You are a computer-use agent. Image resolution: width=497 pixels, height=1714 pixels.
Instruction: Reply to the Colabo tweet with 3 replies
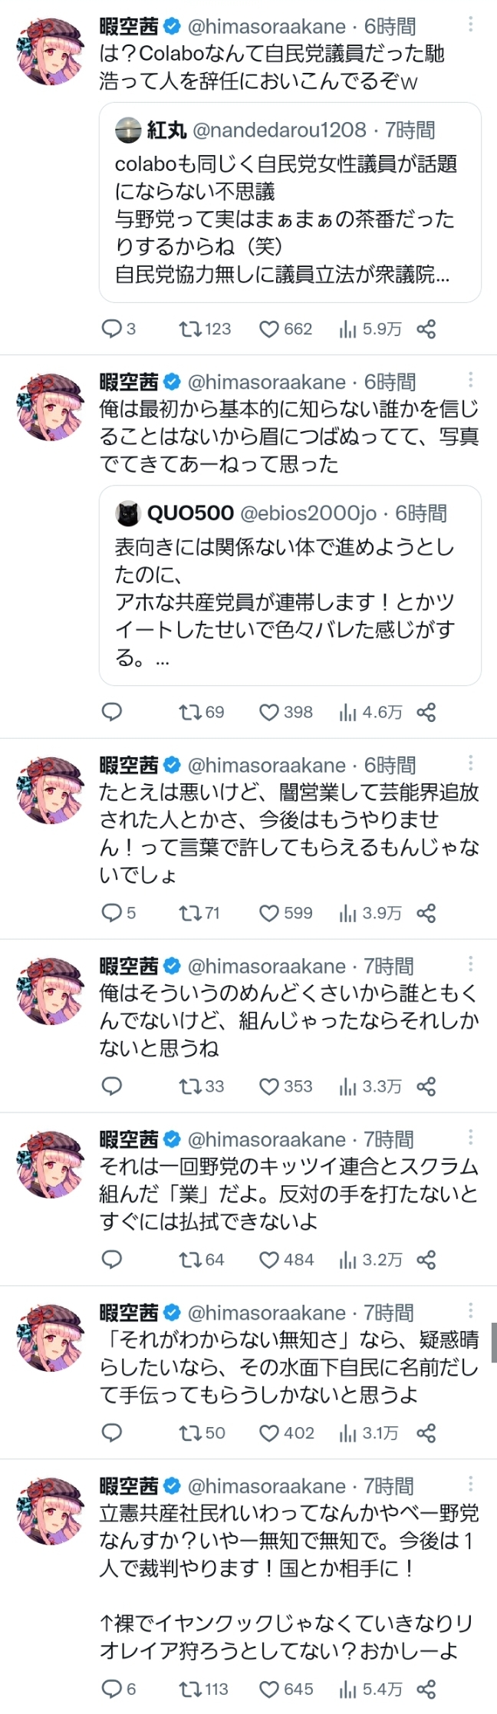coord(112,329)
